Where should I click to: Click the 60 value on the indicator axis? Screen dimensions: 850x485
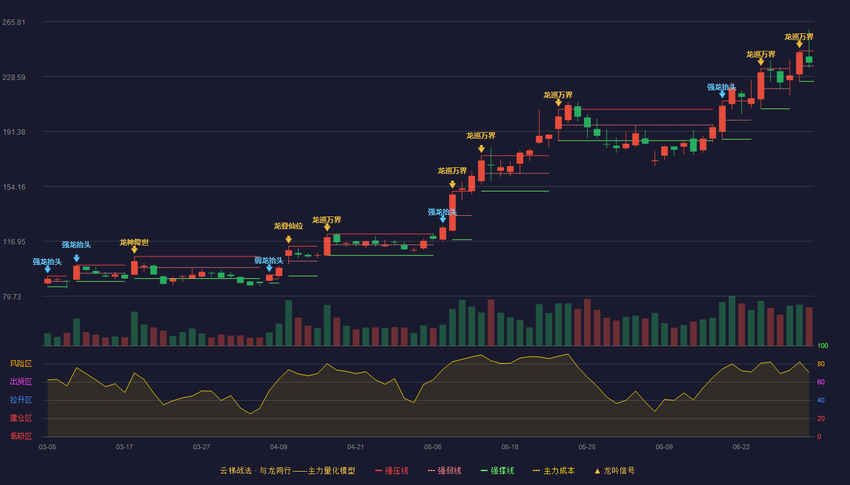[821, 382]
